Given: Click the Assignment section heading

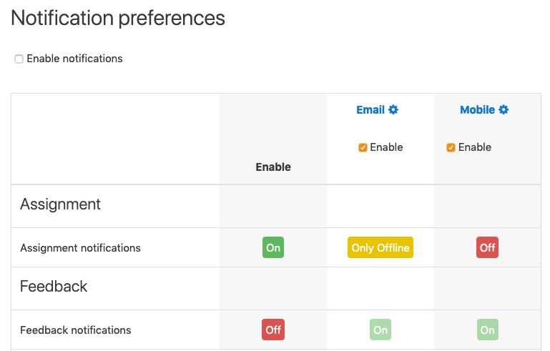Looking at the screenshot, I should tap(60, 204).
